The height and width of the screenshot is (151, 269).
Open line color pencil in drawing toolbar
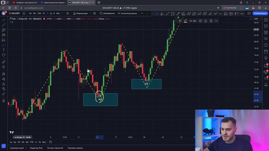185,21
